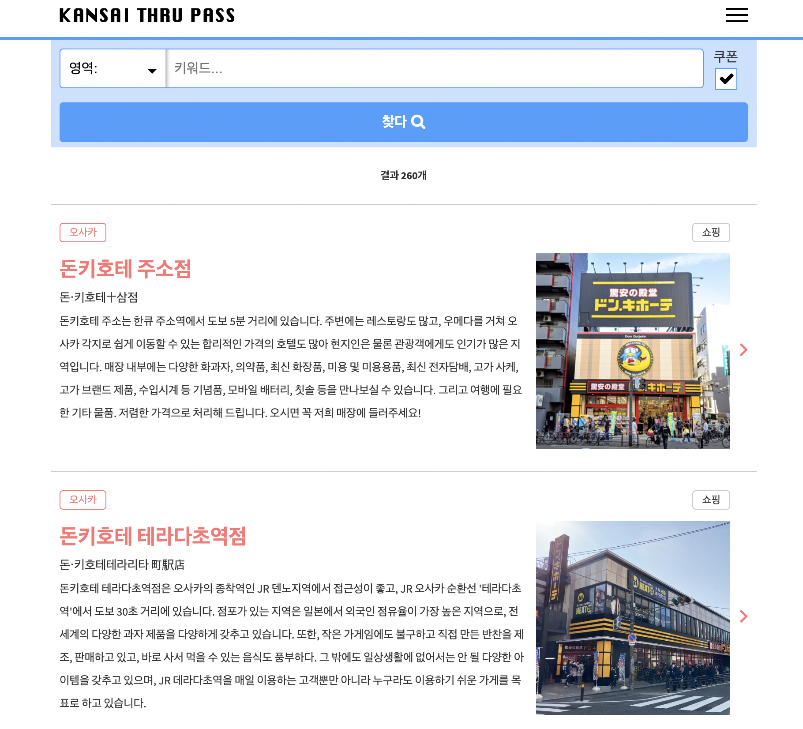
Task: Toggle the coupon filter off
Action: pyautogui.click(x=726, y=79)
